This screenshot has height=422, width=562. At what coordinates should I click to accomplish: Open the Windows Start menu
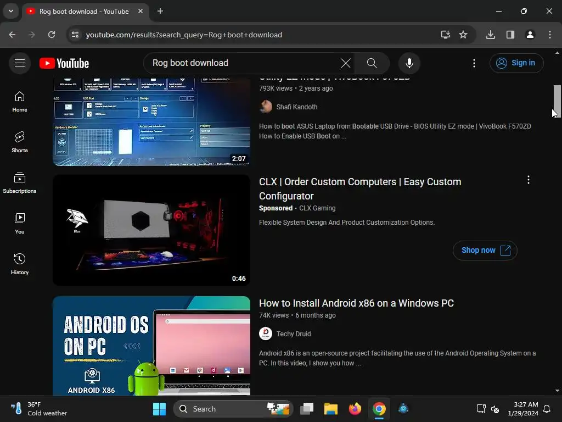[159, 409]
